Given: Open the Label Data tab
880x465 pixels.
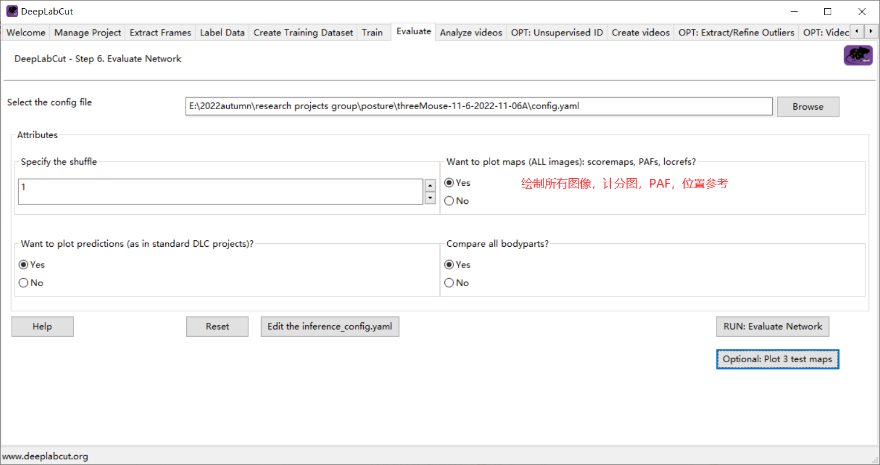Looking at the screenshot, I should 222,33.
